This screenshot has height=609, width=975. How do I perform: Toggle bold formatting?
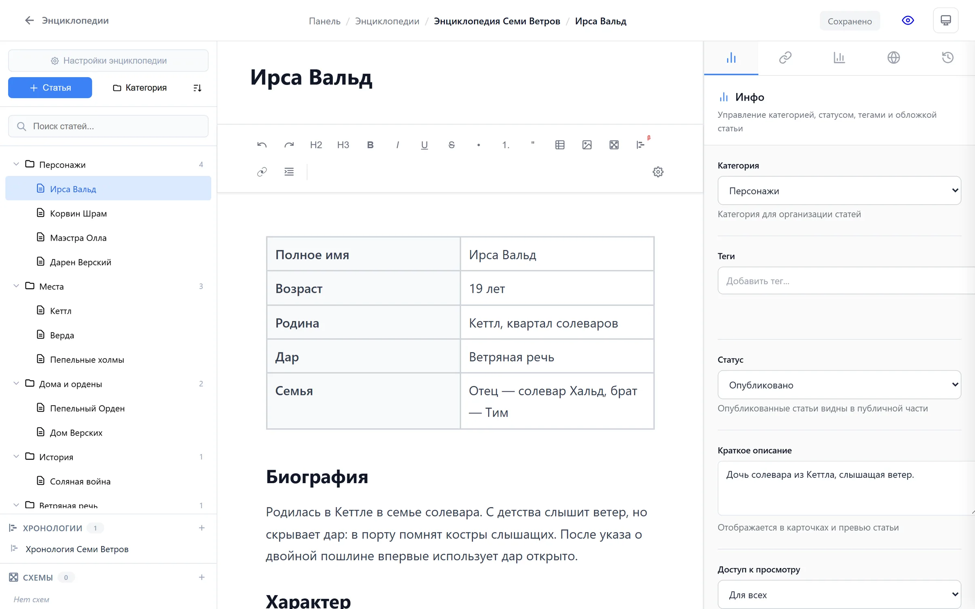pyautogui.click(x=370, y=145)
